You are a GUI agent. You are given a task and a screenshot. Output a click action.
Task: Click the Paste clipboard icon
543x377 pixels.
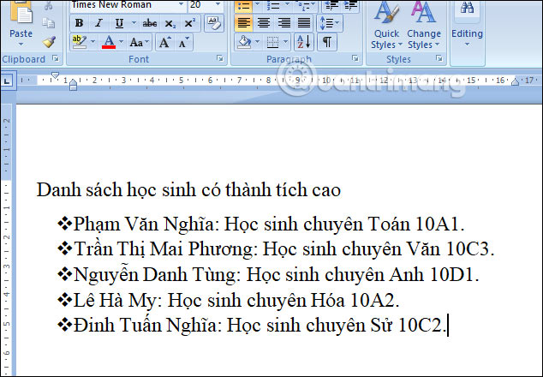[21, 13]
